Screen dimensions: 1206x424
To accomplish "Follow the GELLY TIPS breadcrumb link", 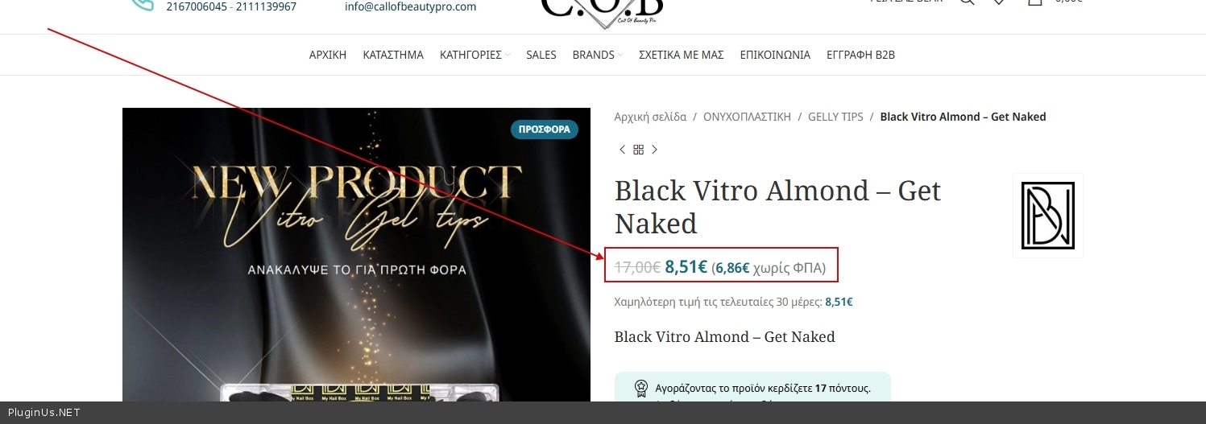I will (835, 117).
